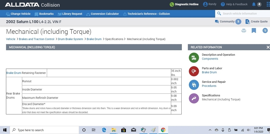
Task: Go to Vehicle breadcrumb
Action: [11, 39]
